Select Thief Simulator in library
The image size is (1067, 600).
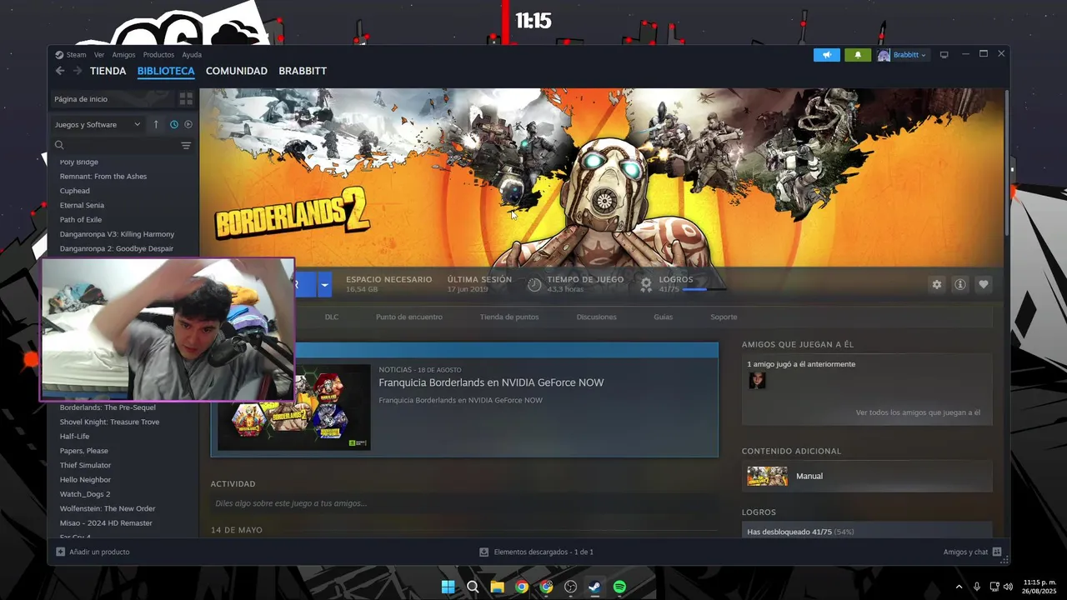tap(85, 465)
